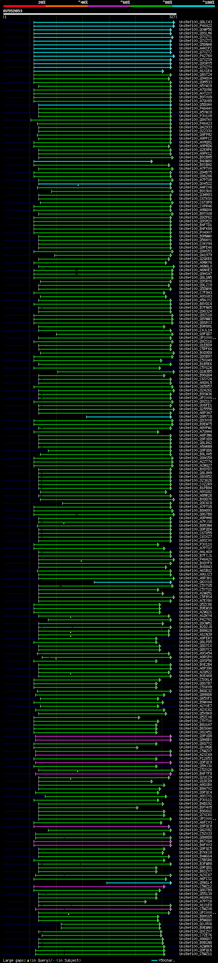Select the UniRef100_A7UHA4 hit label
This screenshot has height=963, width=218.
(x=195, y=432)
